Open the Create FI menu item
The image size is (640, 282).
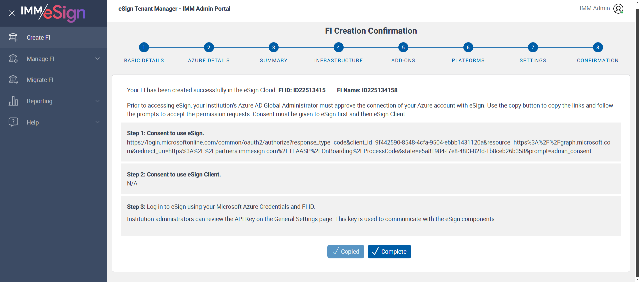[53, 37]
